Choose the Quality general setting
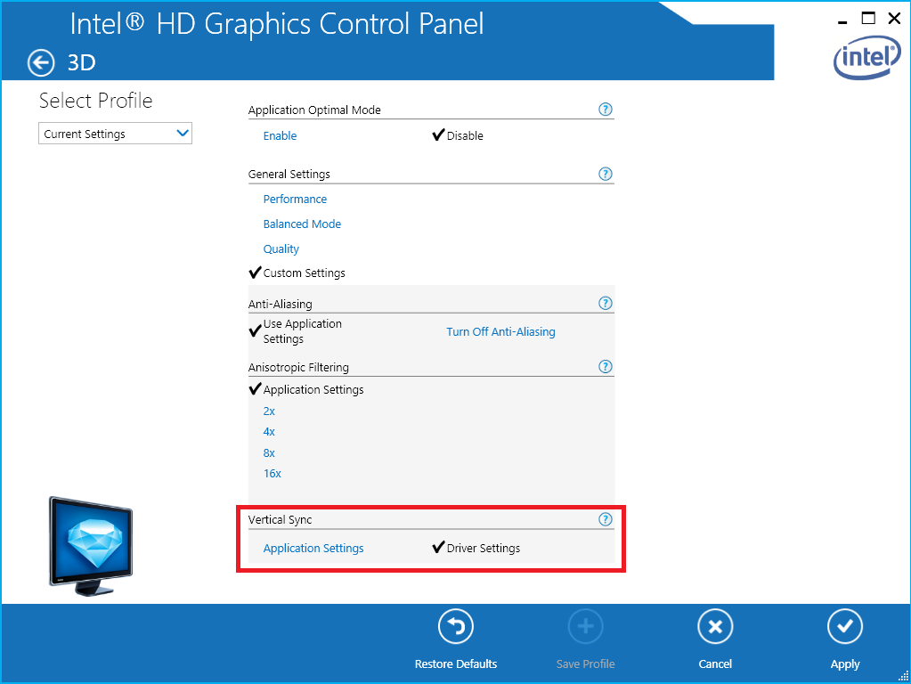This screenshot has width=911, height=684. coord(281,249)
